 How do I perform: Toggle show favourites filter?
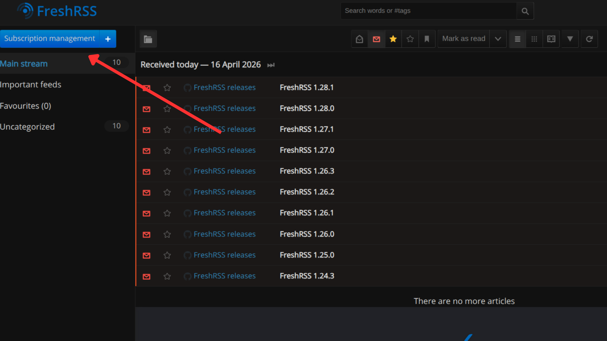(393, 39)
